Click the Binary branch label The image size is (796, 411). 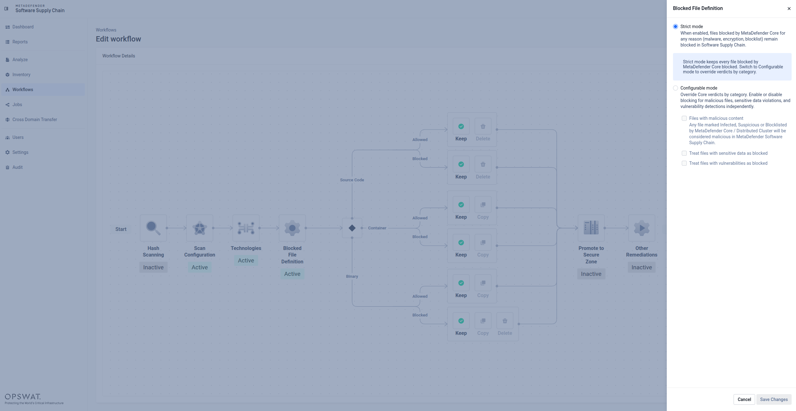coord(352,276)
